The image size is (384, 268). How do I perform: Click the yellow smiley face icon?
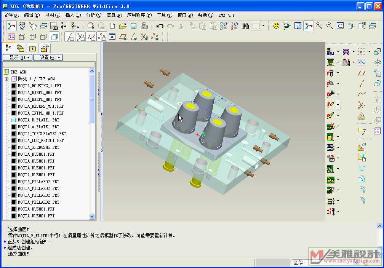pyautogui.click(x=276, y=26)
